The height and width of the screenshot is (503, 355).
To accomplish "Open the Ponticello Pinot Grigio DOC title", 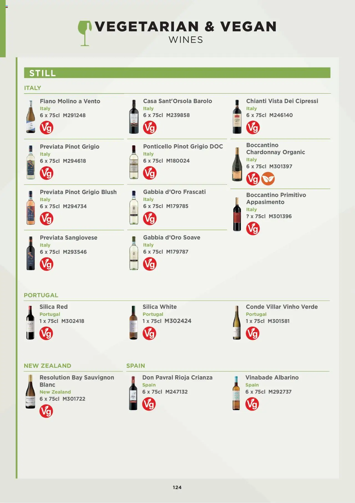I will pyautogui.click(x=183, y=147).
